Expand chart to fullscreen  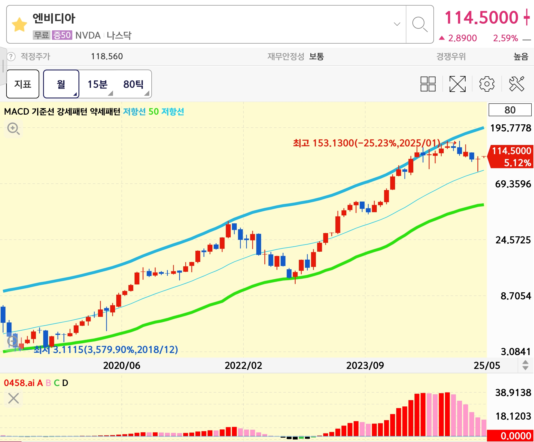coord(457,84)
